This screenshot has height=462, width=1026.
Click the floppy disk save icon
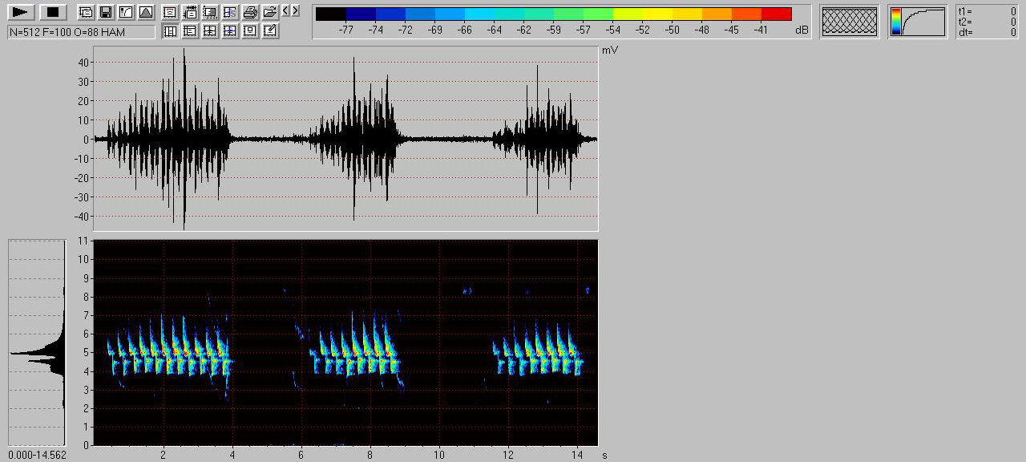click(x=105, y=12)
